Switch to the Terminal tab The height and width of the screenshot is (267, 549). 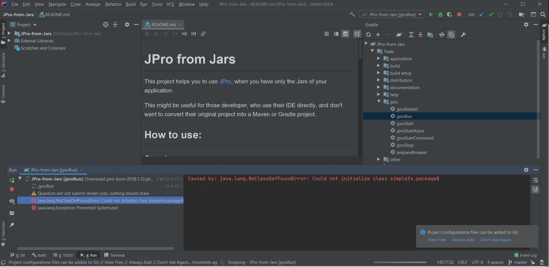tap(117, 255)
